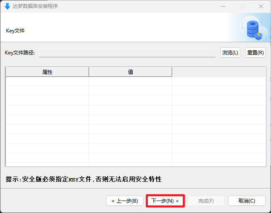The width and height of the screenshot is (271, 213).
Task: Click the 达梦数据库安装程序 window title text
Action: 35,6
